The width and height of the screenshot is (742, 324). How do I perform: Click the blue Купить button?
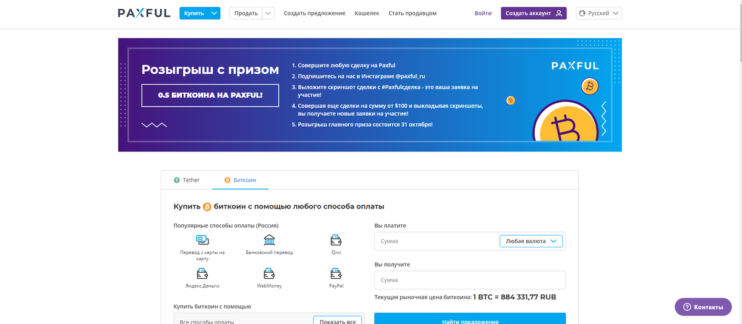click(194, 13)
